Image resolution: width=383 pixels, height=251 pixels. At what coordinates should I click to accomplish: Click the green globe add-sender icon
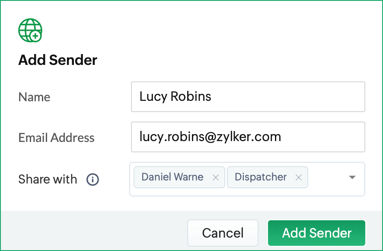point(30,30)
